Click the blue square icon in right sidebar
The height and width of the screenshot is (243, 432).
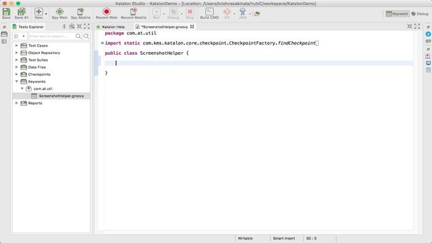tap(428, 63)
